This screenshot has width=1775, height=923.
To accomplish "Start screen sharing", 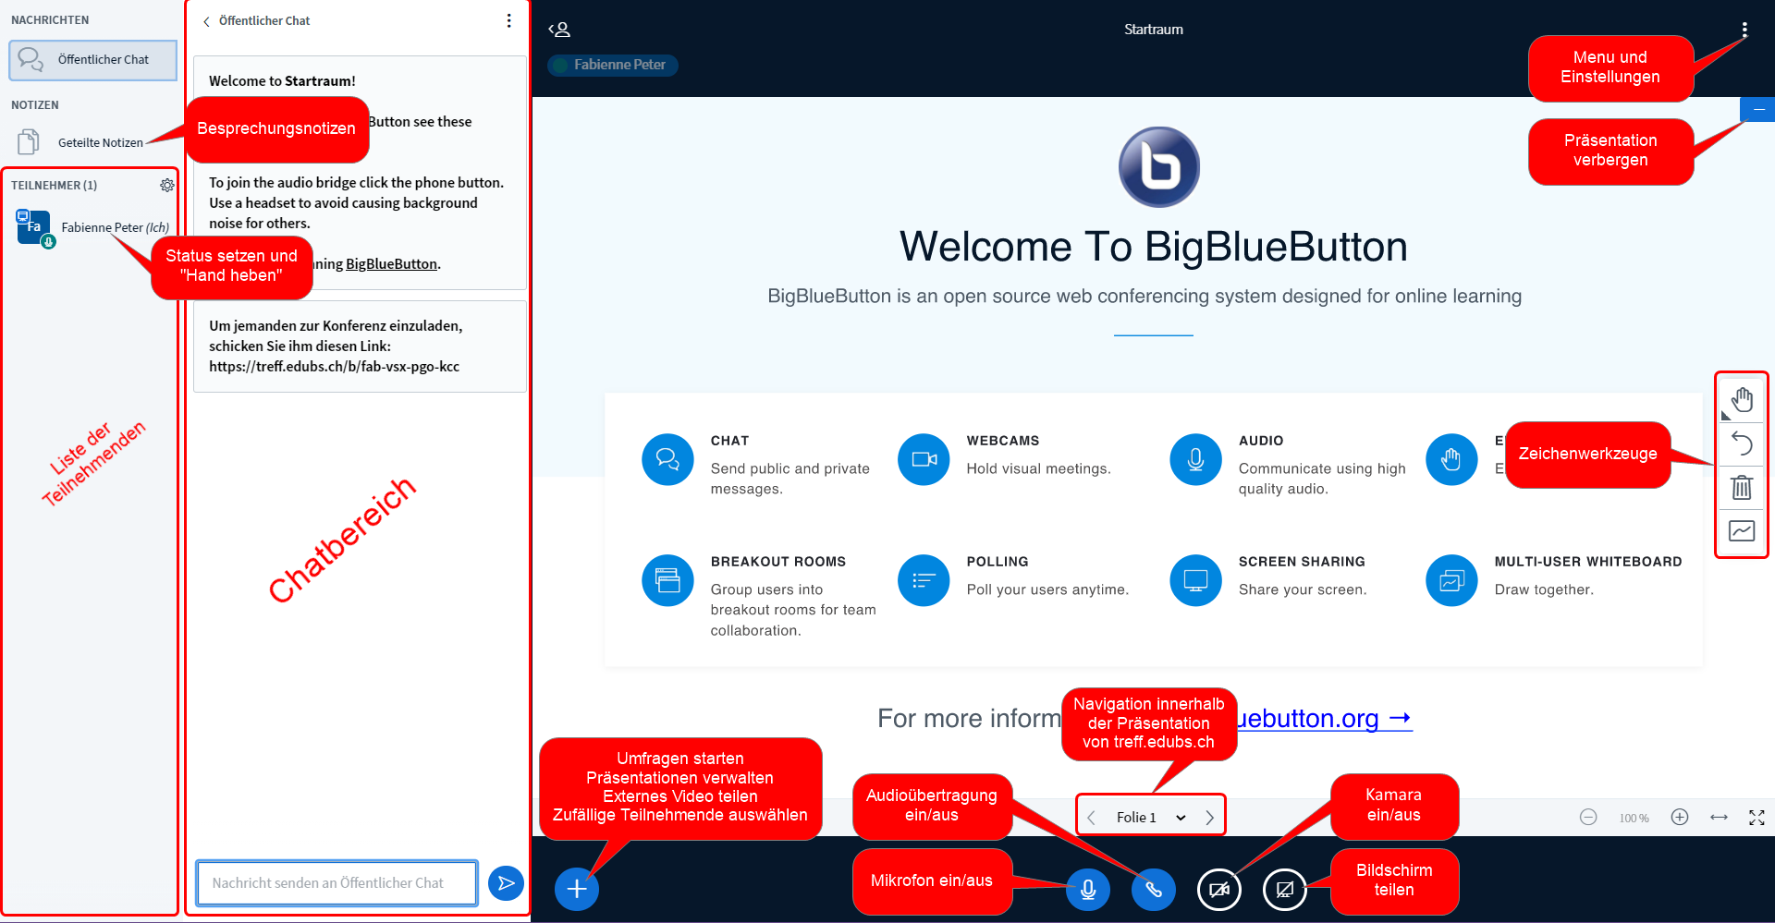I will (x=1285, y=889).
